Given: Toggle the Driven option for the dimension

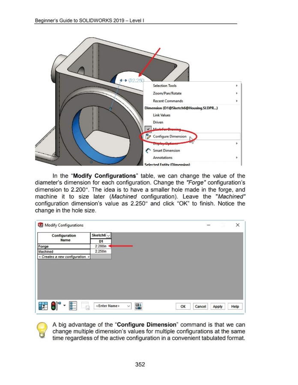Looking at the screenshot, I should pyautogui.click(x=158, y=122).
